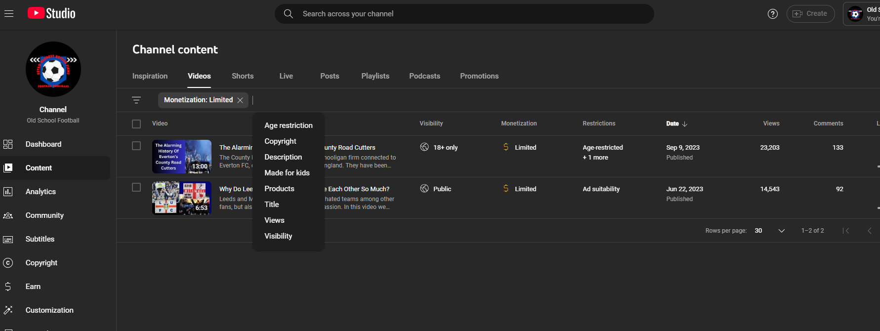Image resolution: width=880 pixels, height=331 pixels.
Task: Click the Community people icon
Action: [8, 215]
